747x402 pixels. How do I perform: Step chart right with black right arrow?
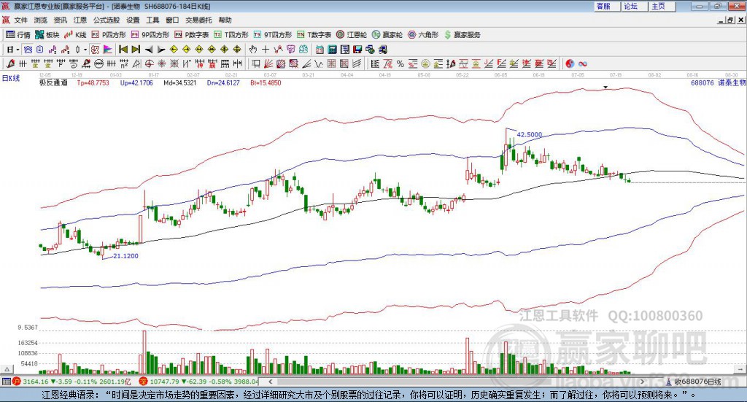click(161, 50)
